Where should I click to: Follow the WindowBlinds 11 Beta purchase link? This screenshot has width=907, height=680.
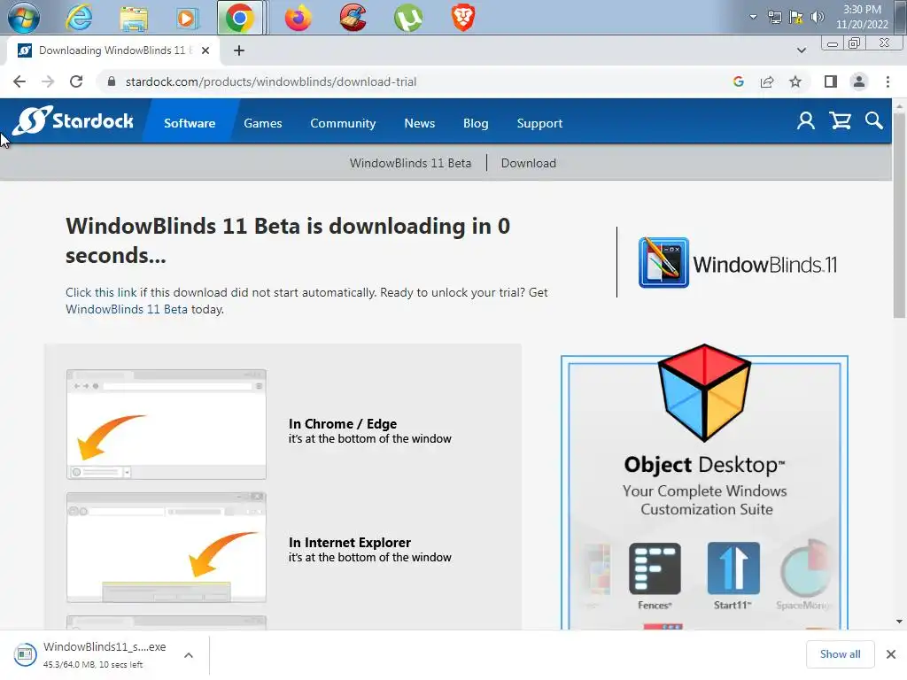click(126, 309)
